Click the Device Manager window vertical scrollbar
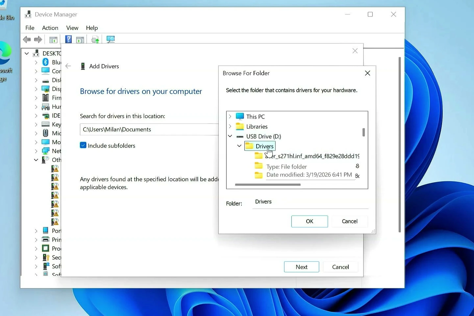Image resolution: width=474 pixels, height=316 pixels. [399, 145]
